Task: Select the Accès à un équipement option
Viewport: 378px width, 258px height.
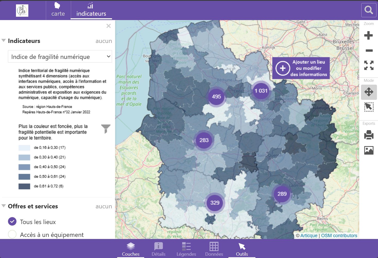Action: click(12, 234)
